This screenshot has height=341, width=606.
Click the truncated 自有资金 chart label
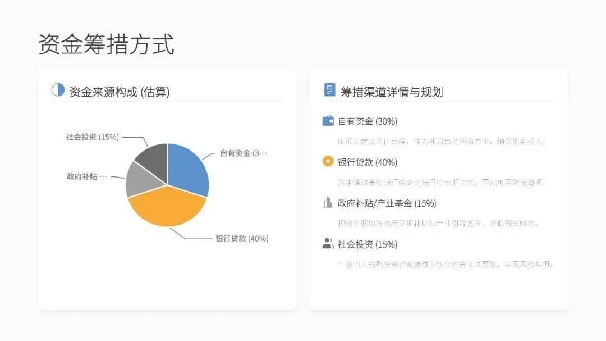pos(243,153)
